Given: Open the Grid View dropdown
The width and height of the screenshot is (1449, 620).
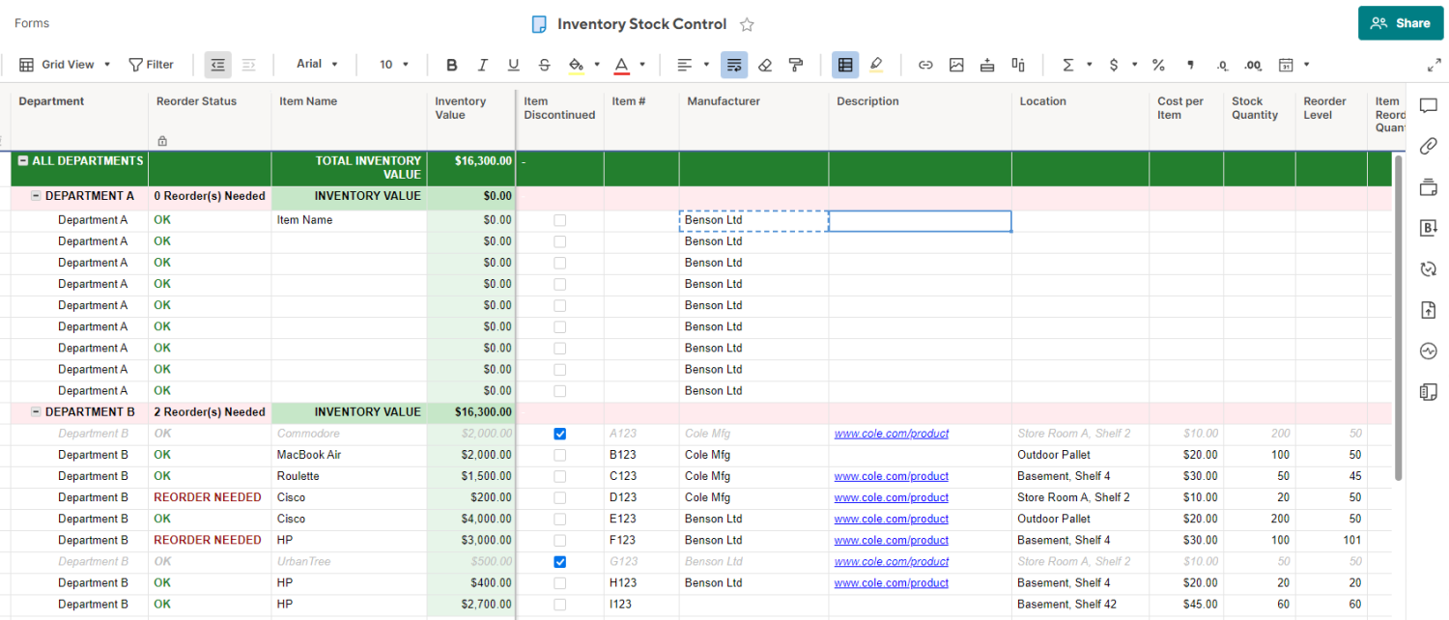Looking at the screenshot, I should click(66, 65).
